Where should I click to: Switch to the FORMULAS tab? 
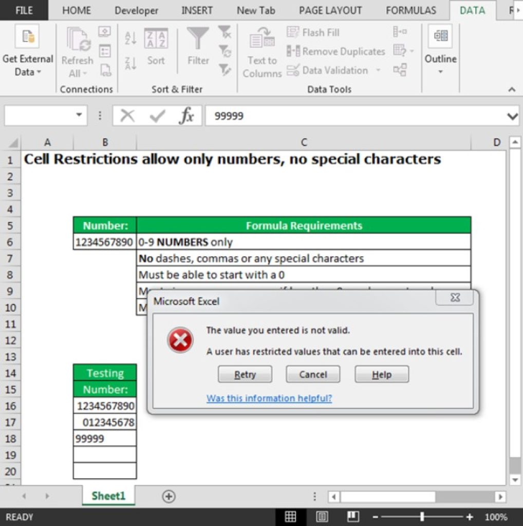click(x=410, y=10)
